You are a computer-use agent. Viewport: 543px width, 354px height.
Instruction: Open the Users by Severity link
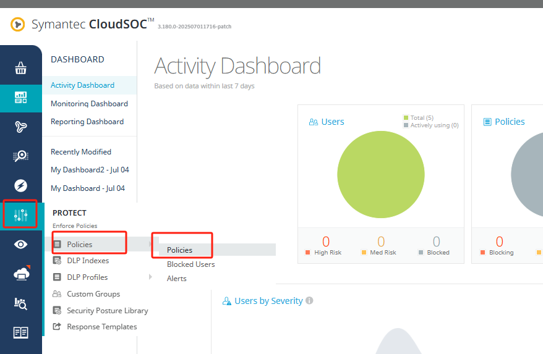pos(269,301)
